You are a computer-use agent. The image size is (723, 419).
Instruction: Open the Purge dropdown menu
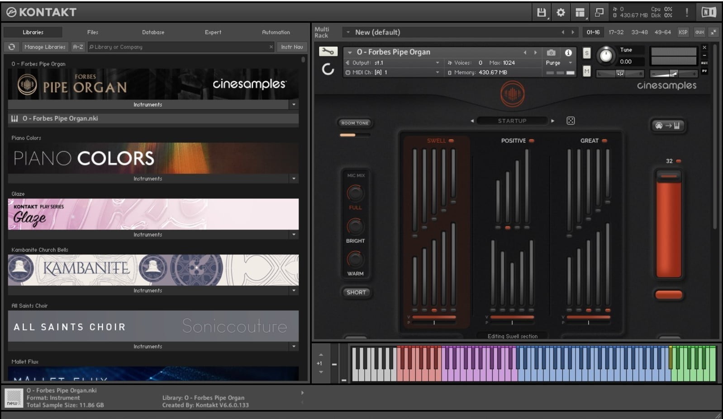(x=559, y=63)
